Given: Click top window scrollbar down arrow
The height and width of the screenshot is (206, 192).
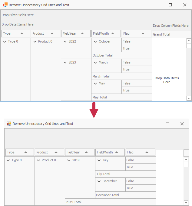Looking at the screenshot, I should pyautogui.click(x=189, y=98).
